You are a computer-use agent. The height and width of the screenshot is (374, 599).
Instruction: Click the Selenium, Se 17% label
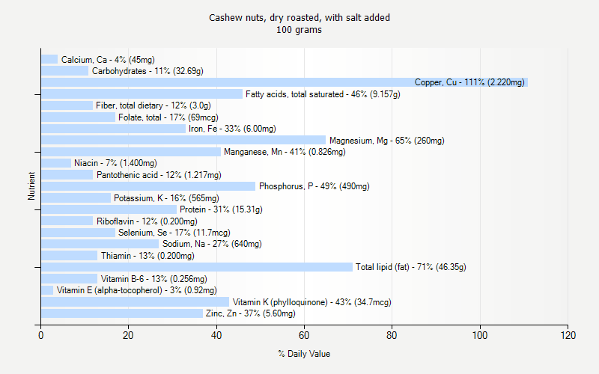click(x=174, y=233)
